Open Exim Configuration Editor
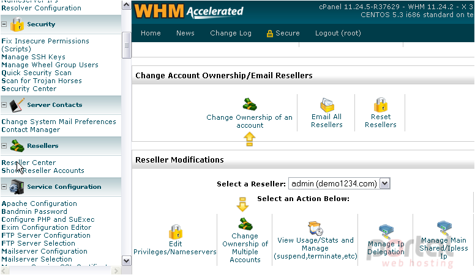 coord(47,227)
